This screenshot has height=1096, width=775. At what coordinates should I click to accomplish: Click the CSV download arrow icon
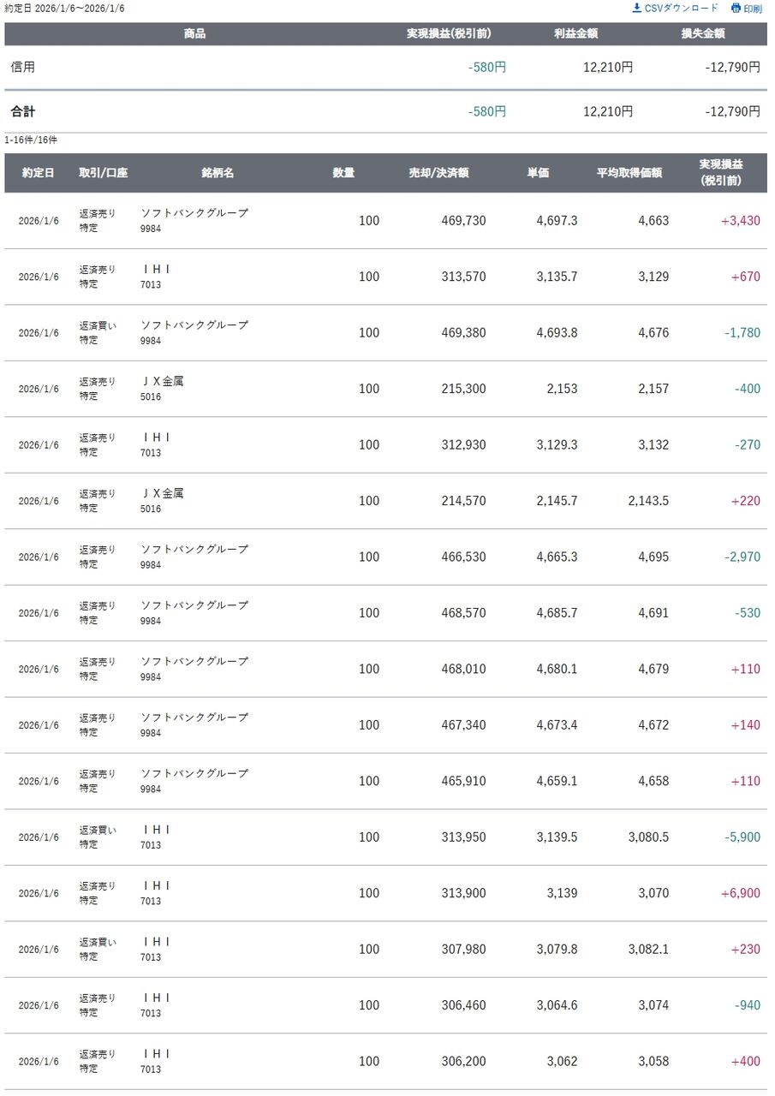tap(636, 9)
